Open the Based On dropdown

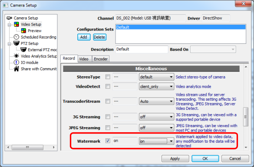[x=213, y=49]
